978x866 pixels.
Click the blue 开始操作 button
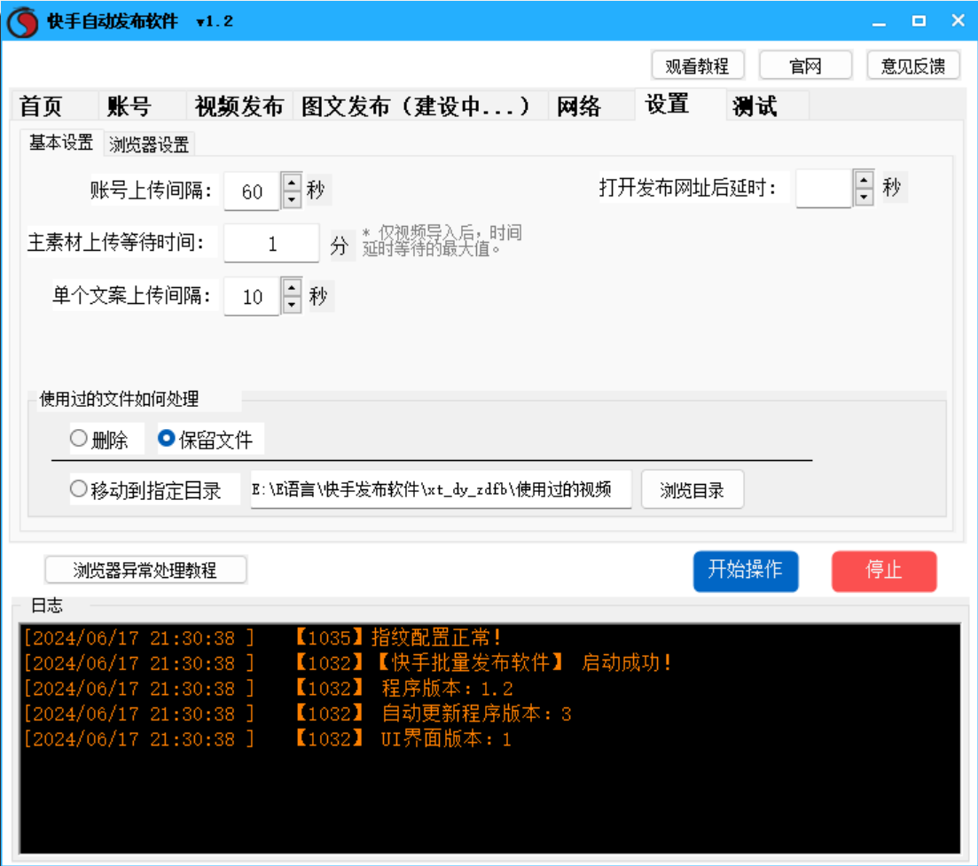[746, 570]
